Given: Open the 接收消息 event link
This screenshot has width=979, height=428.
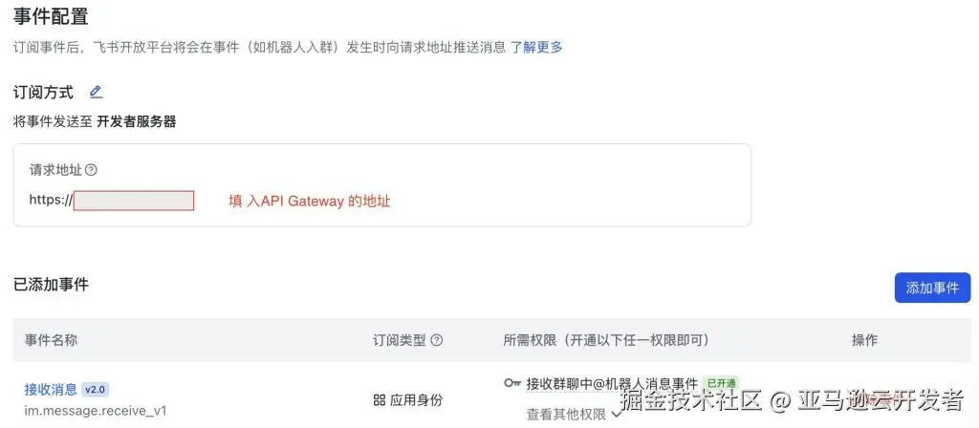Looking at the screenshot, I should 51,390.
